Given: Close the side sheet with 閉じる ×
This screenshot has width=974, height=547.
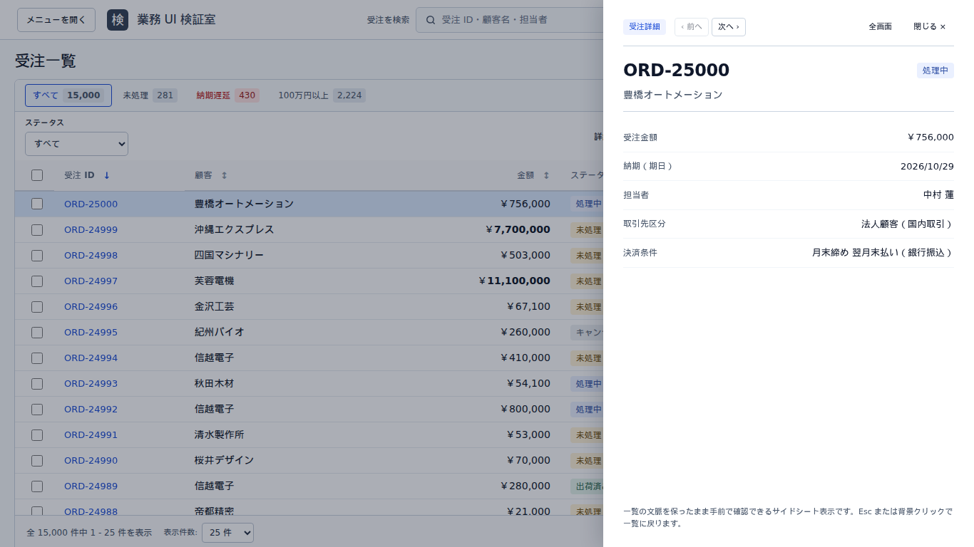Looking at the screenshot, I should tap(930, 27).
